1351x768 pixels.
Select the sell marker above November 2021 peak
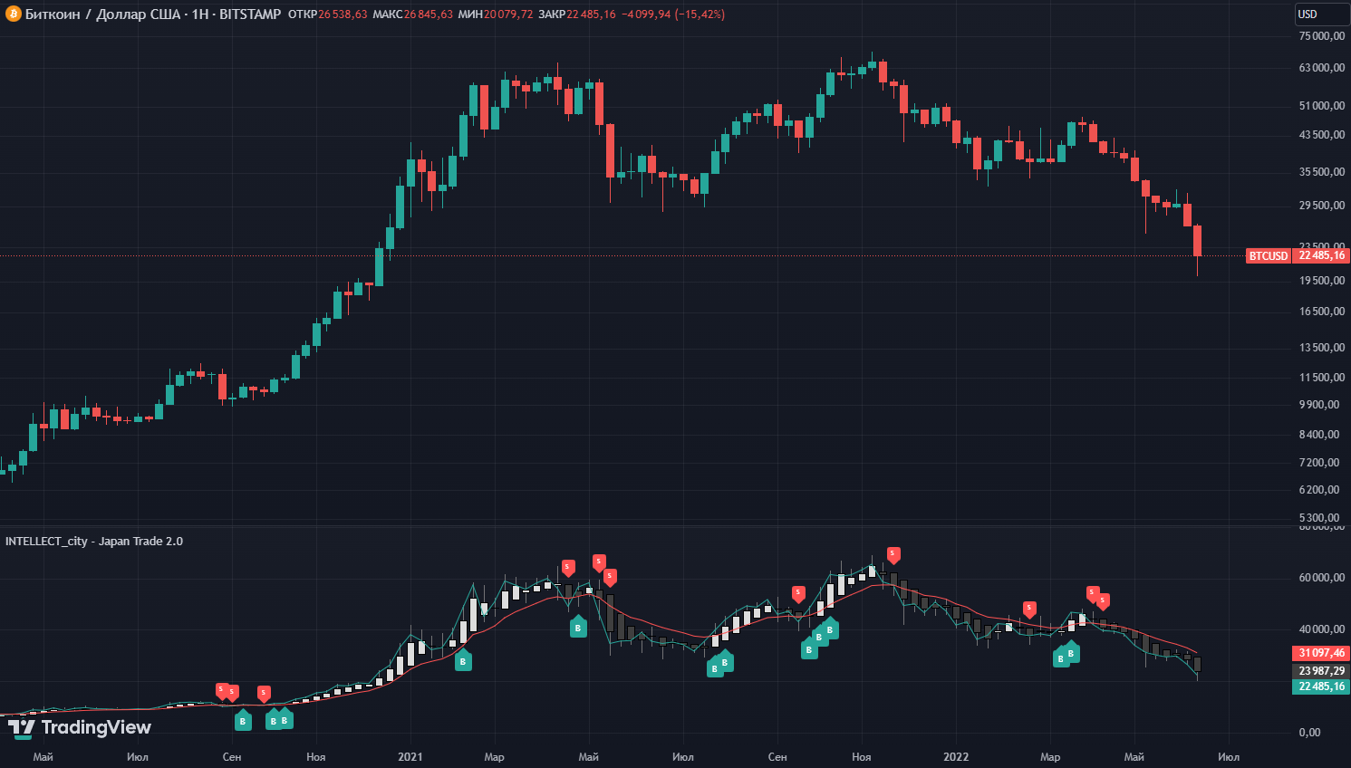(x=893, y=554)
